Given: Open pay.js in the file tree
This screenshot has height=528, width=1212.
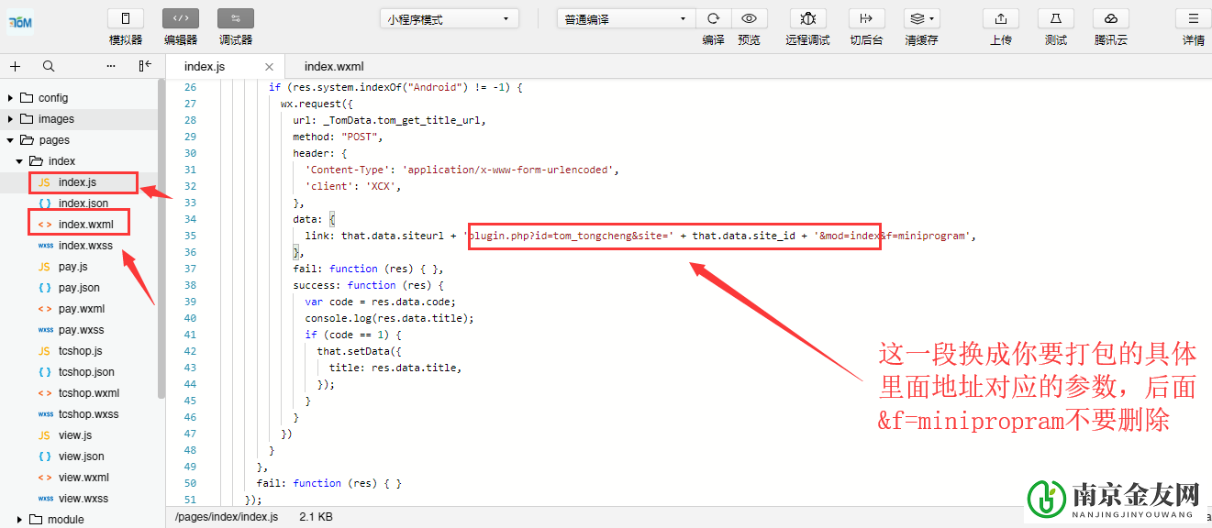Looking at the screenshot, I should [x=72, y=267].
